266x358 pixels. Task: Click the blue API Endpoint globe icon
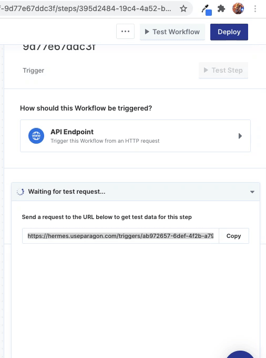pyautogui.click(x=36, y=136)
